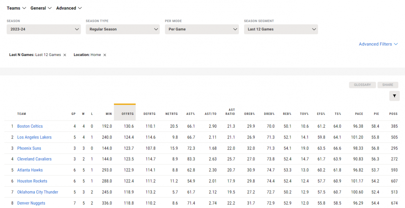Sort by the DREB% column header

tap(269, 114)
